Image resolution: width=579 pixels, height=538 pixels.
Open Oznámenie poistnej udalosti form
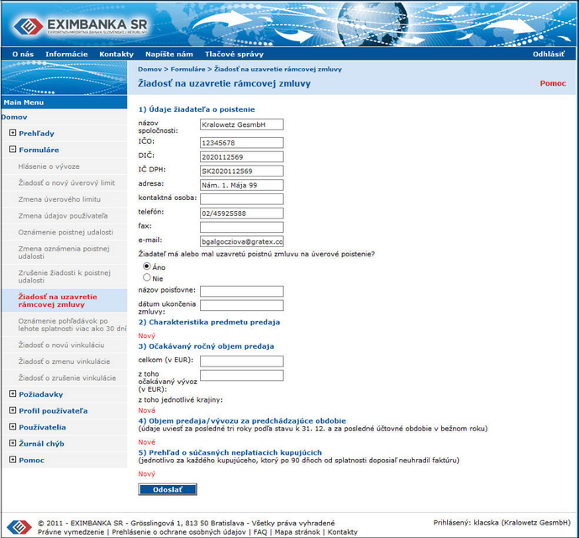[x=66, y=232]
